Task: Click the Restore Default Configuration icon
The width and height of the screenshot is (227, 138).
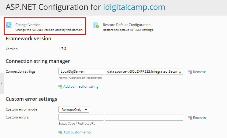Action: pyautogui.click(x=96, y=25)
